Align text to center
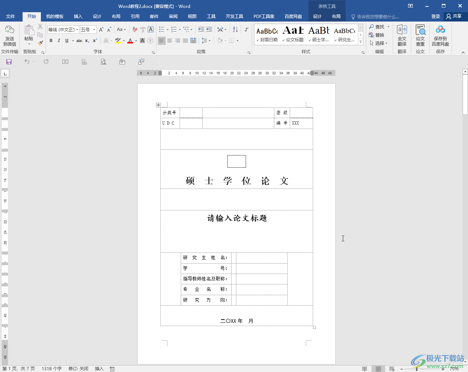The height and width of the screenshot is (372, 468). (x=170, y=41)
